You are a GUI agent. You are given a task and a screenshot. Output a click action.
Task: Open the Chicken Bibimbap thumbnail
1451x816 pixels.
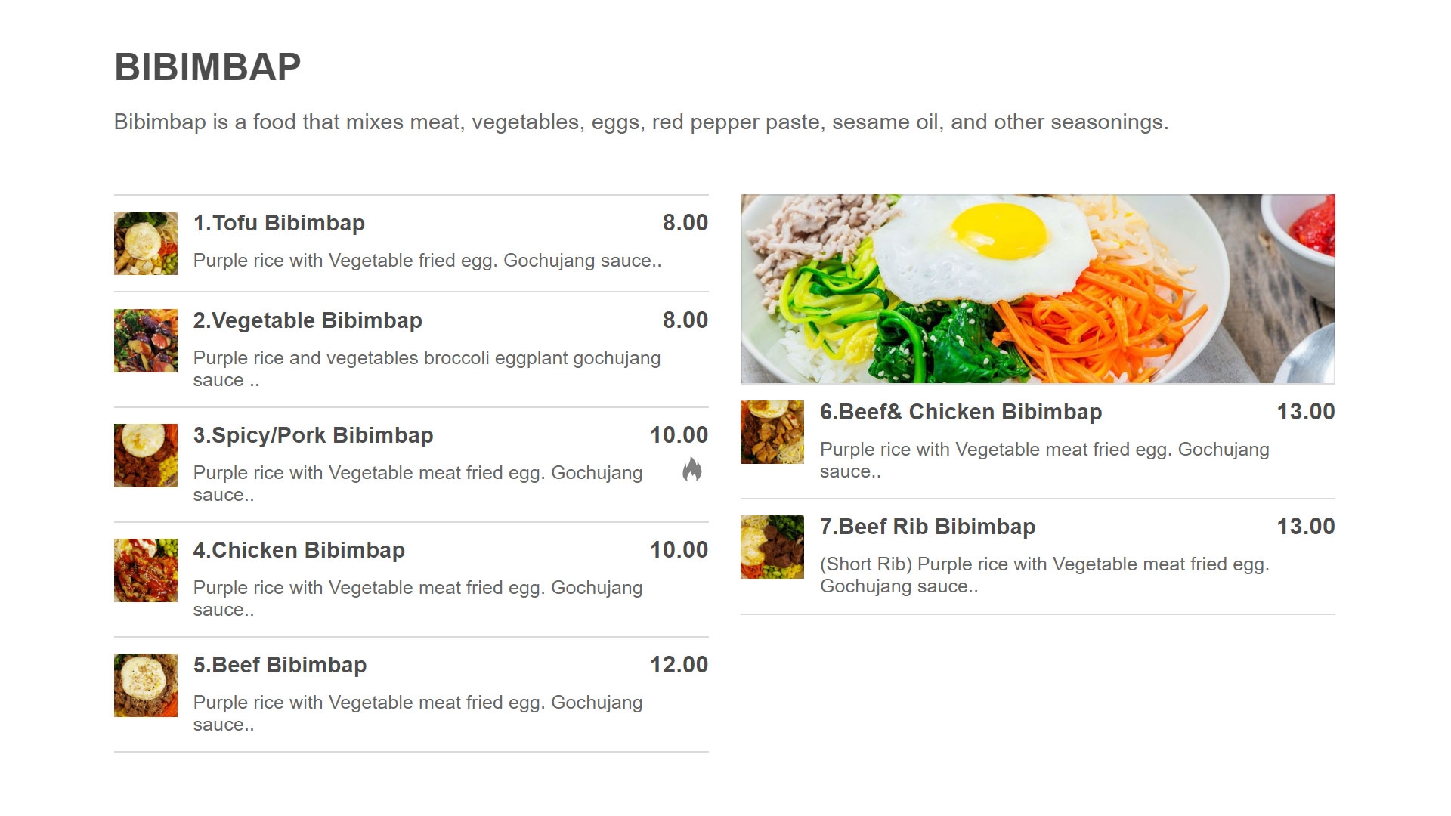pos(146,570)
